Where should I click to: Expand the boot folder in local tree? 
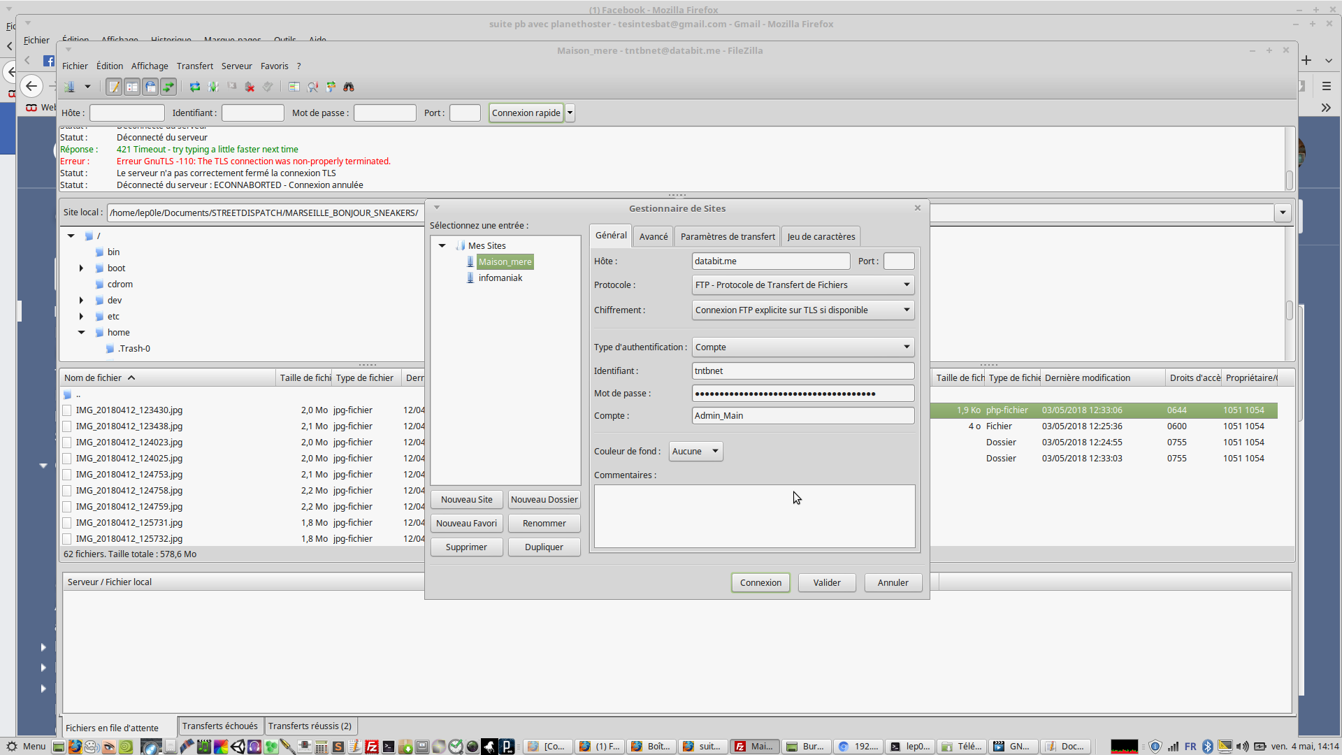81,268
